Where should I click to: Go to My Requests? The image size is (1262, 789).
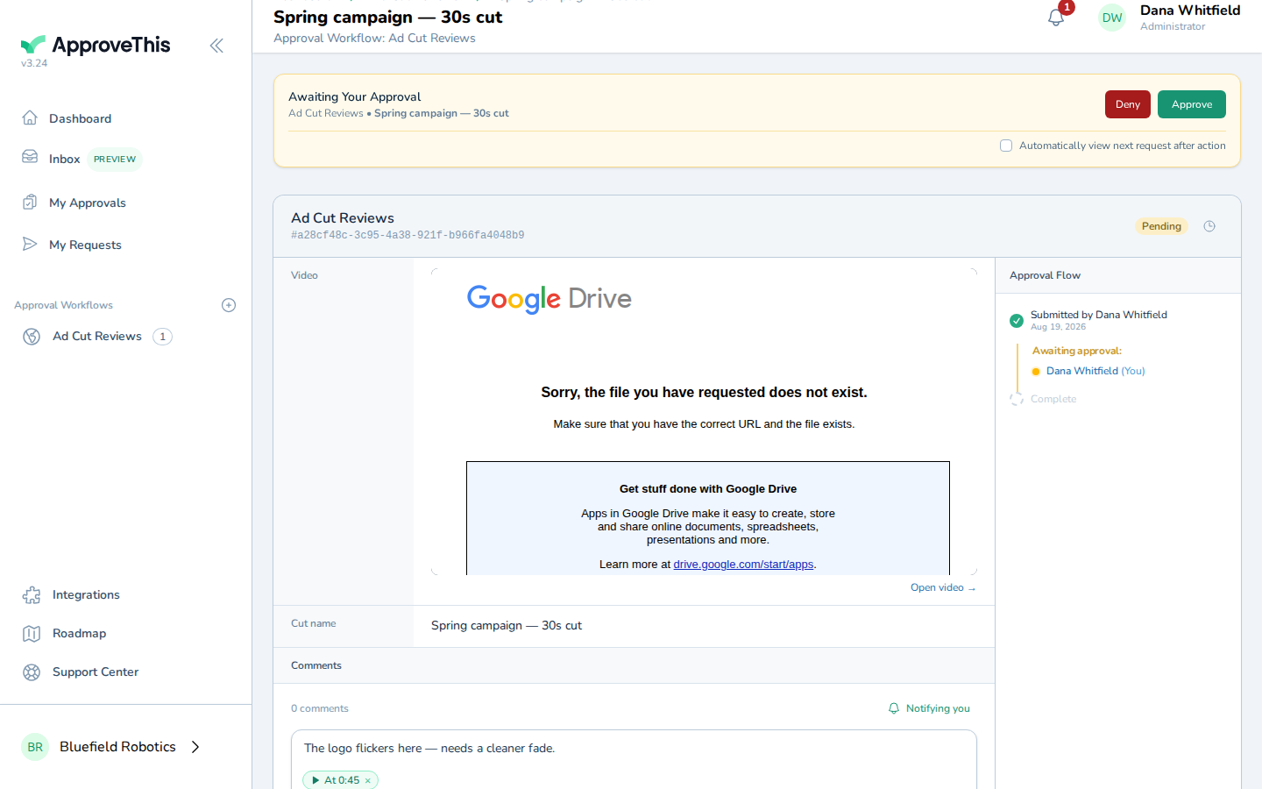click(85, 245)
